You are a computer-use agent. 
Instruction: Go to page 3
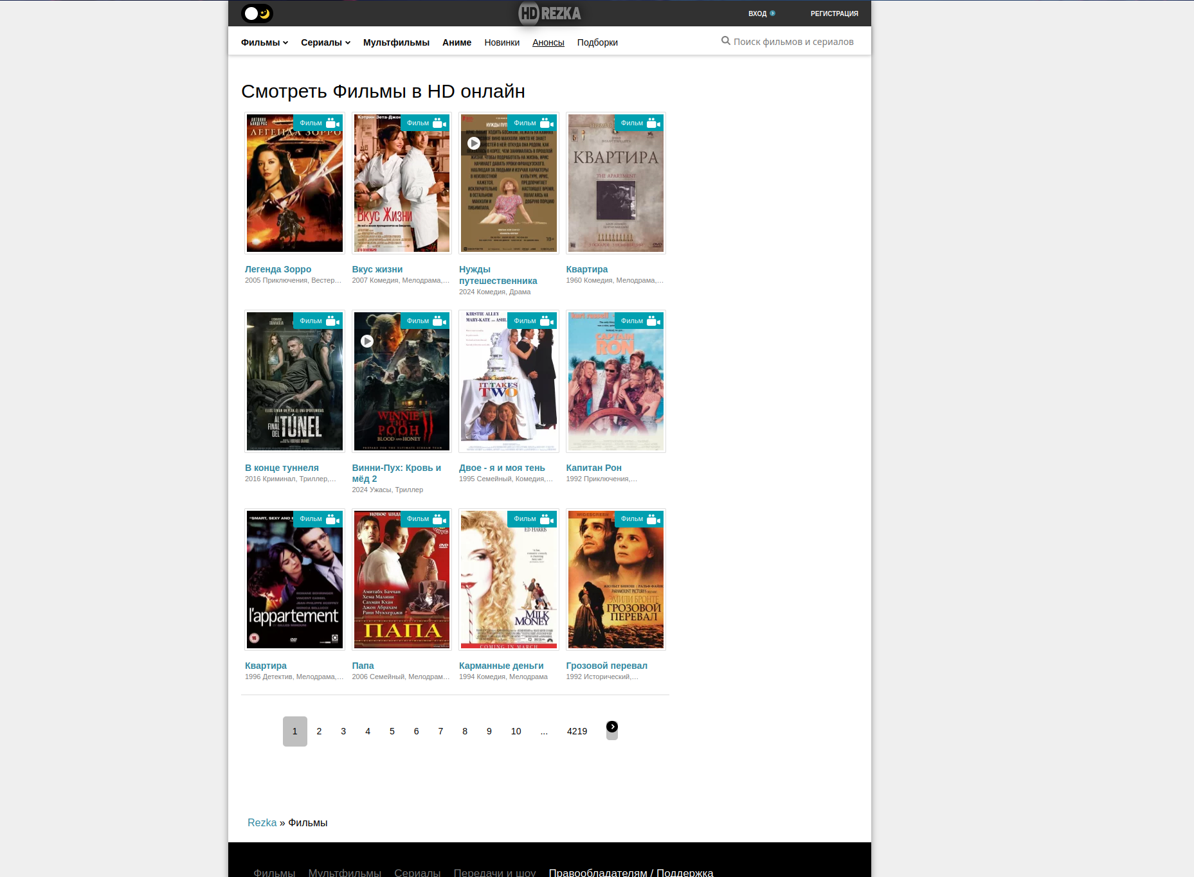coord(343,731)
